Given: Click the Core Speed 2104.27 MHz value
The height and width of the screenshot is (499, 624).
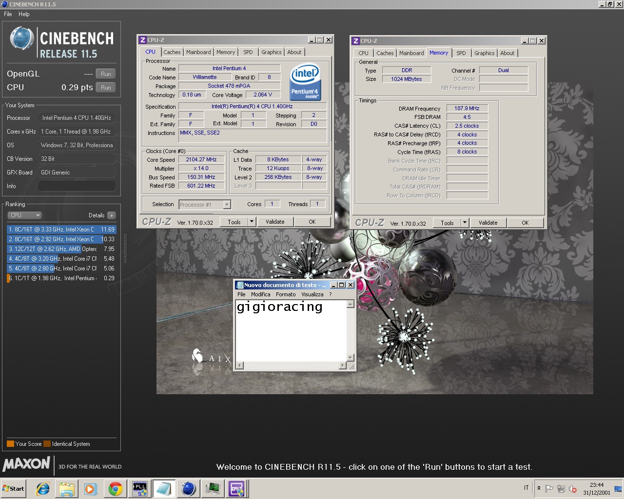Looking at the screenshot, I should click(201, 160).
